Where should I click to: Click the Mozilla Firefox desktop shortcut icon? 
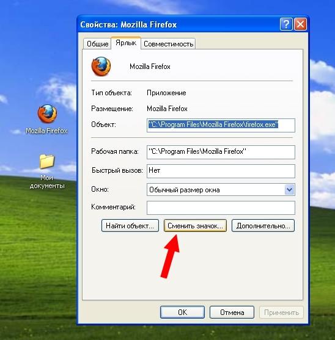47,114
